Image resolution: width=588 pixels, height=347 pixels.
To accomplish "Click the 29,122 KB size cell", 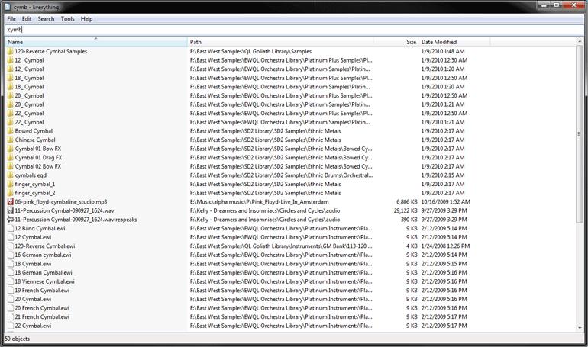I will coord(405,210).
